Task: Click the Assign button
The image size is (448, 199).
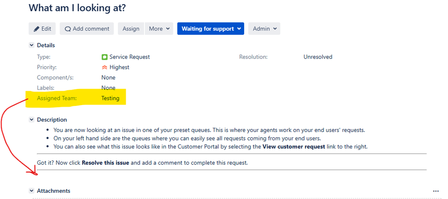Action: pyautogui.click(x=131, y=29)
